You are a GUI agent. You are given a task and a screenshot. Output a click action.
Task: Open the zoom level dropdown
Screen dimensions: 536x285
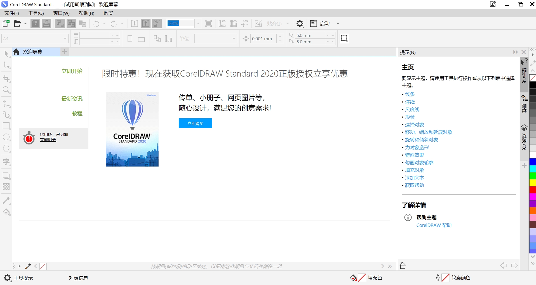tap(198, 23)
